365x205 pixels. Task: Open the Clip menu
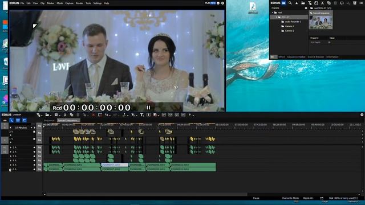[42, 3]
